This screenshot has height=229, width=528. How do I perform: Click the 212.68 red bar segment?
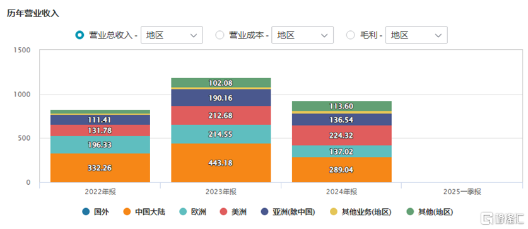221,115
